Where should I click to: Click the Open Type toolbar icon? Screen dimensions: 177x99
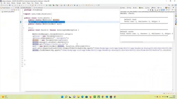(x=68, y=5)
